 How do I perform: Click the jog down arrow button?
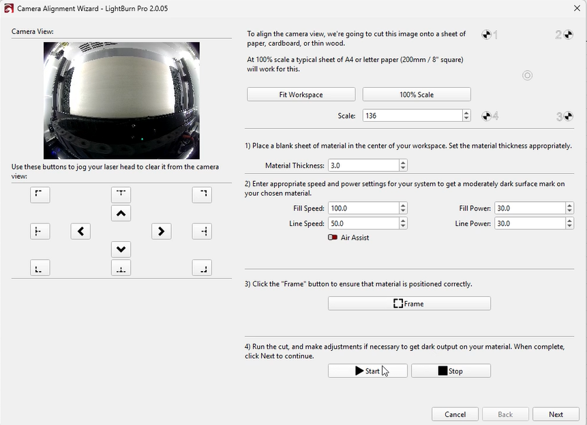pyautogui.click(x=121, y=249)
